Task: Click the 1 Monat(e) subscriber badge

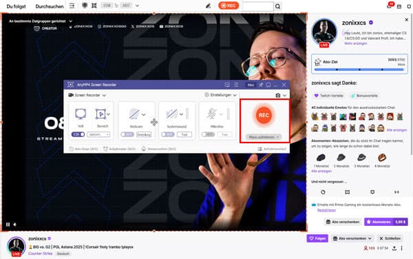Action: [321, 158]
